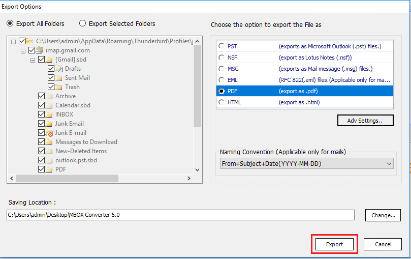The width and height of the screenshot is (411, 259).
Task: Click the PDF folder icon in tree
Action: pos(49,169)
